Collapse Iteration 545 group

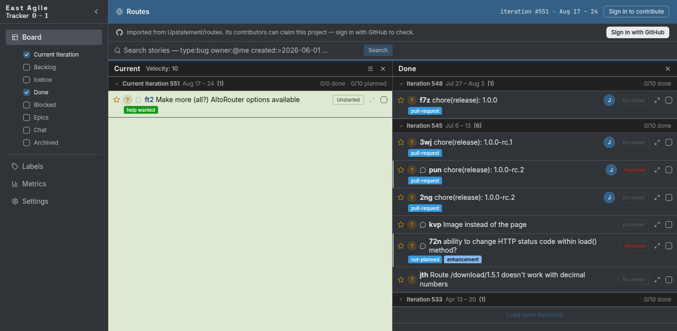401,126
